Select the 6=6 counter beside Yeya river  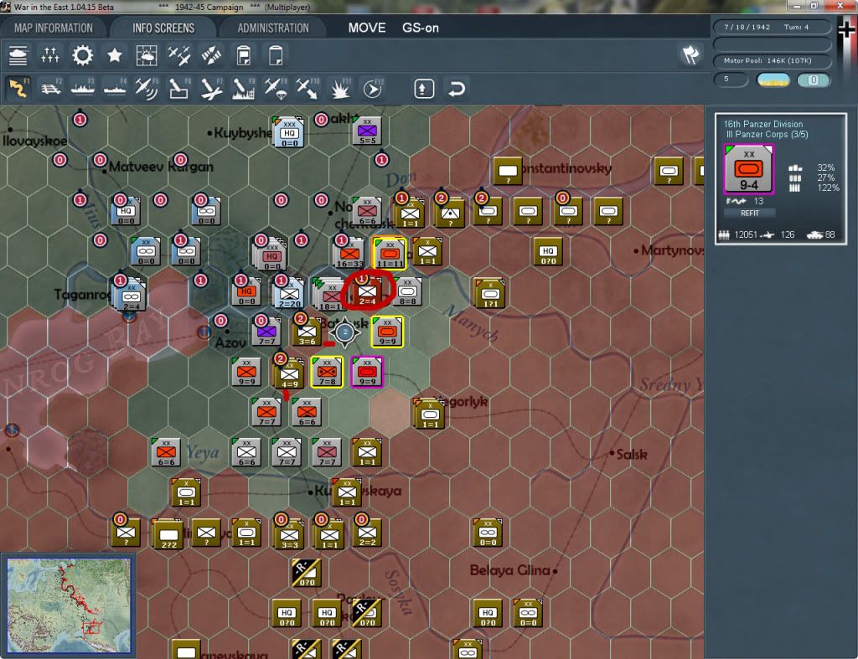click(x=167, y=453)
